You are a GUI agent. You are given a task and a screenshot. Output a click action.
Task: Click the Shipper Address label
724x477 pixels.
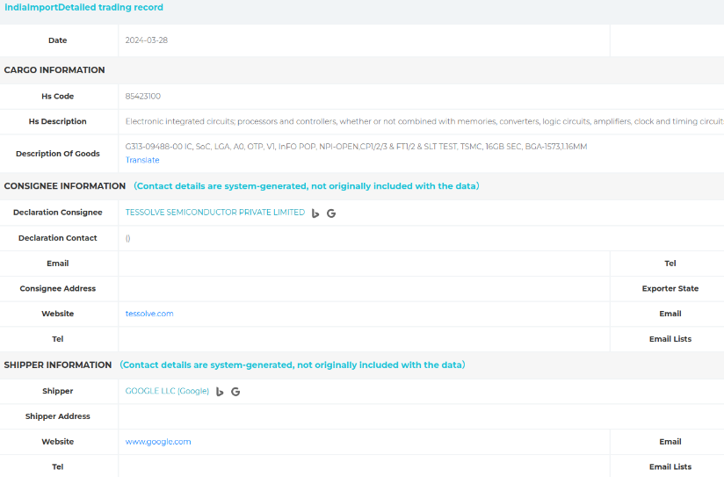(58, 416)
